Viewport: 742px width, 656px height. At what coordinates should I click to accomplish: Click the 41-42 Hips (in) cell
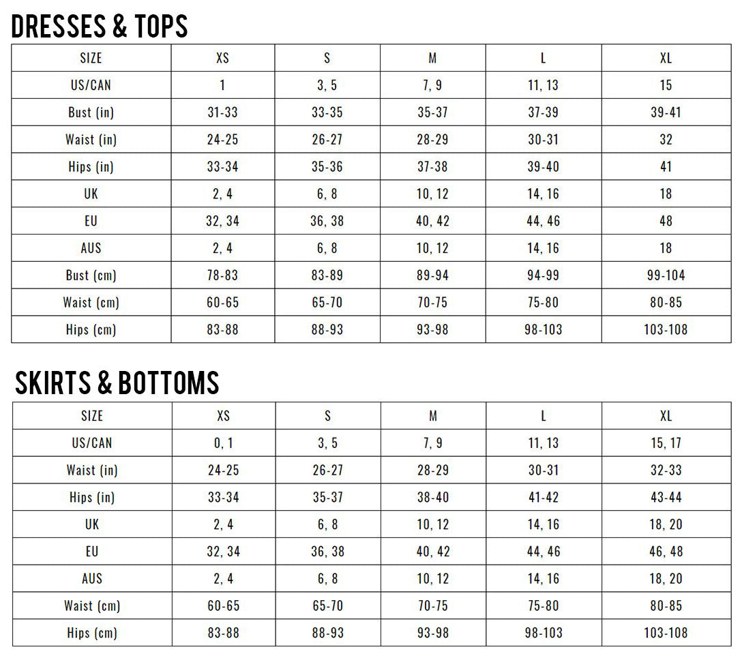tap(544, 497)
